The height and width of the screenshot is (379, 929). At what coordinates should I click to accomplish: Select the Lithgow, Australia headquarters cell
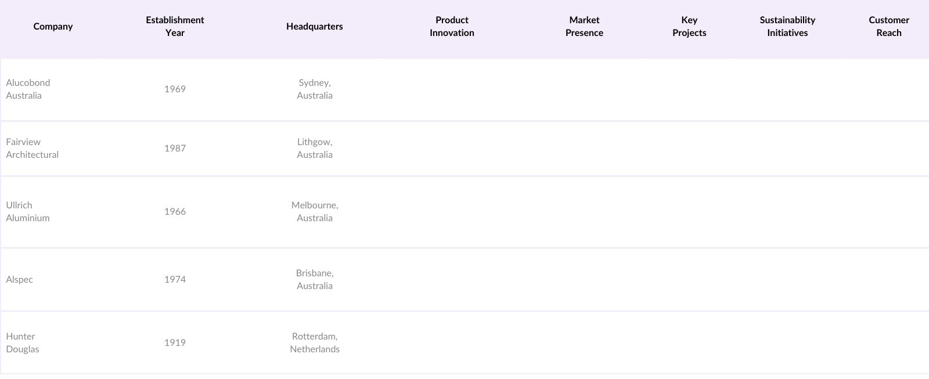[x=315, y=148]
